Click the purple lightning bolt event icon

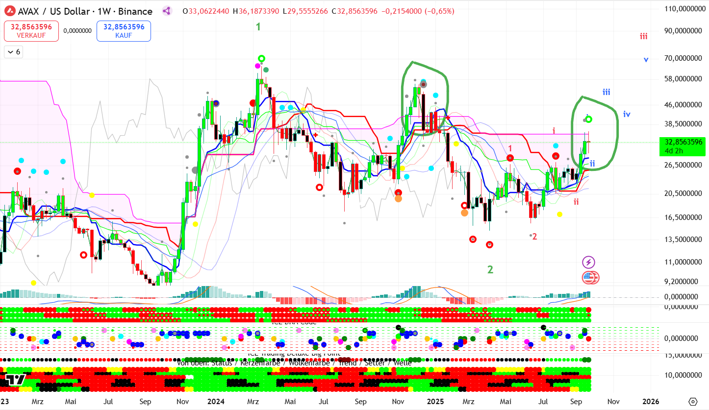coord(588,262)
